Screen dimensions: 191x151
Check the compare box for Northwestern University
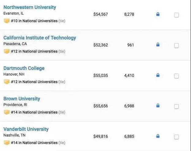click(x=177, y=15)
